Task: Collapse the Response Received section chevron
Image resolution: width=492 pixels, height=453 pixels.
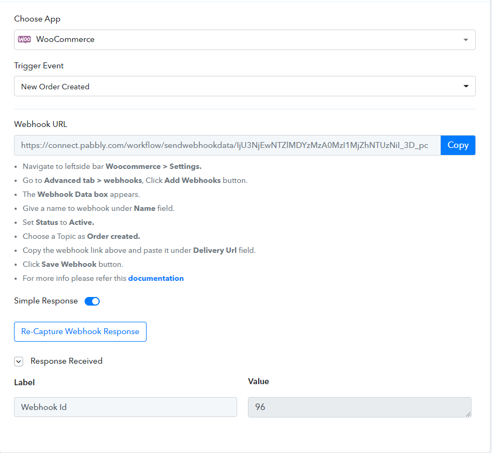Action: [18, 362]
